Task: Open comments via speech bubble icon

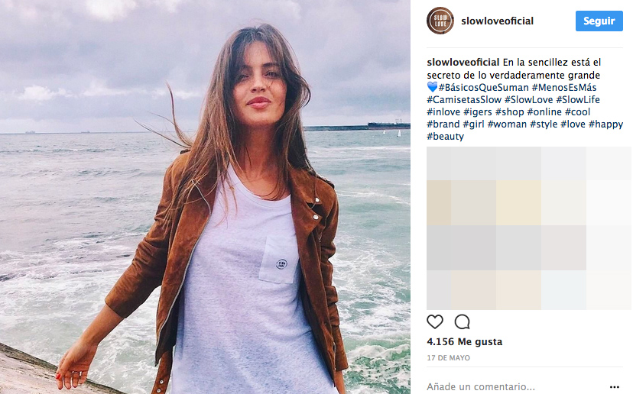Action: (x=462, y=321)
